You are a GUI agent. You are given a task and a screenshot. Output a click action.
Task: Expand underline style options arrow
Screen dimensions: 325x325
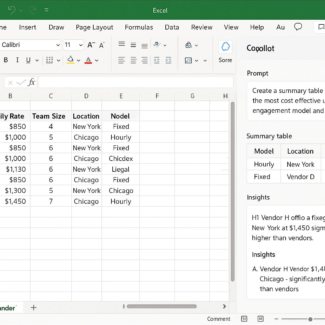coord(37,61)
